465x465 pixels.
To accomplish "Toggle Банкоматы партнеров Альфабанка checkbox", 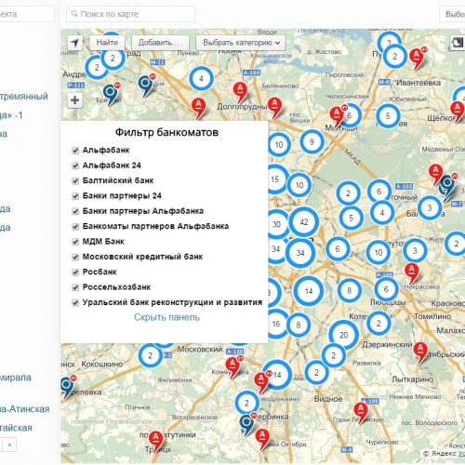I will click(75, 227).
